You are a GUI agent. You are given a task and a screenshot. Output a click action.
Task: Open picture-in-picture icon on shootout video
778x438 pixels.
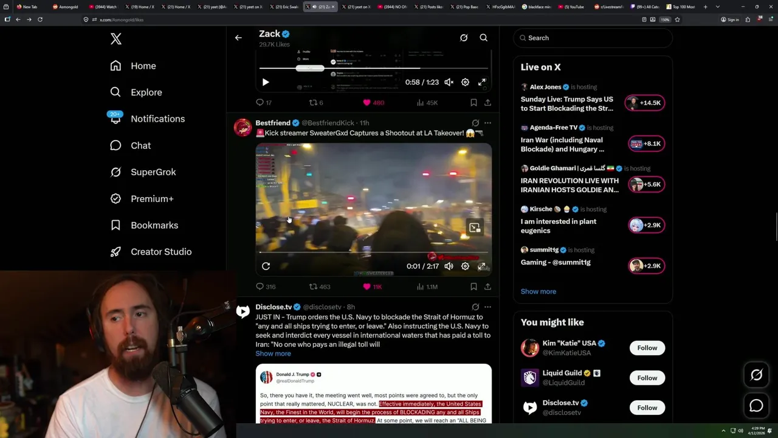coord(475,228)
